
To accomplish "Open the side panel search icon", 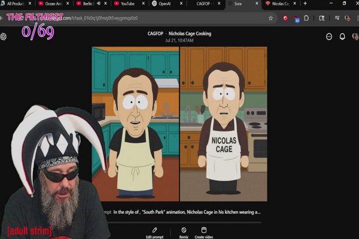I will pyautogui.click(x=322, y=18).
